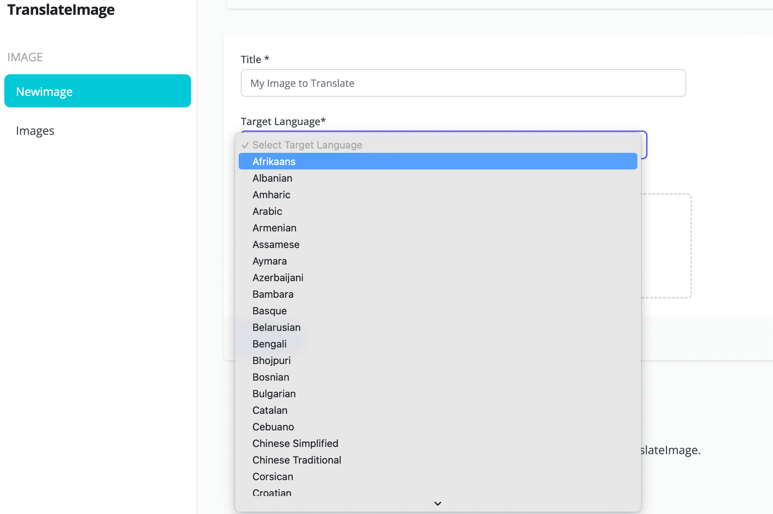
Task: Click the checkmark next to default language
Action: pos(245,145)
